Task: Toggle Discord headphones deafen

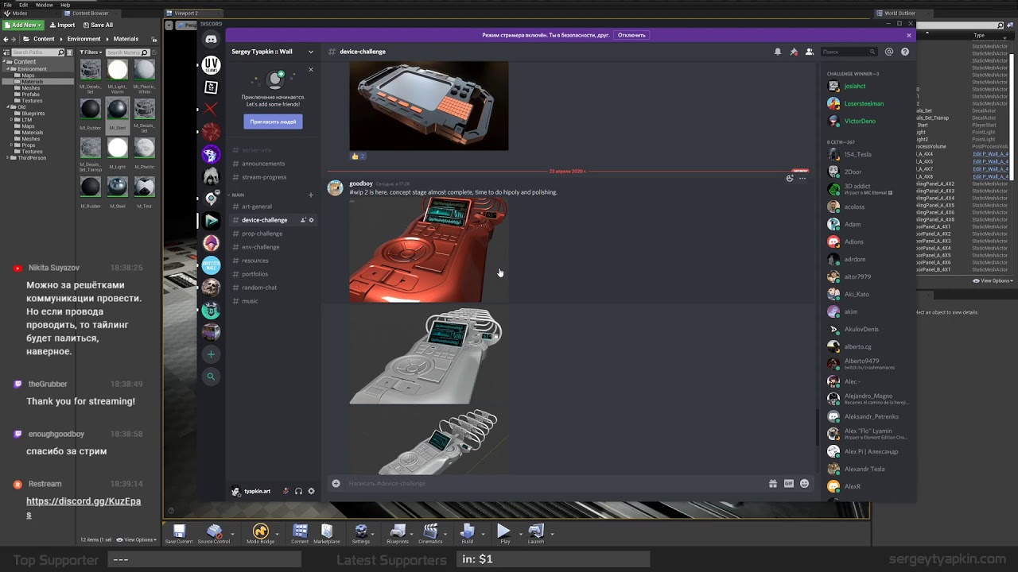Action: pyautogui.click(x=298, y=491)
